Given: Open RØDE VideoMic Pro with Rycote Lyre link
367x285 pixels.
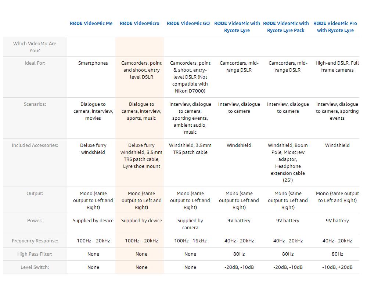Looking at the screenshot, I should tap(335, 27).
